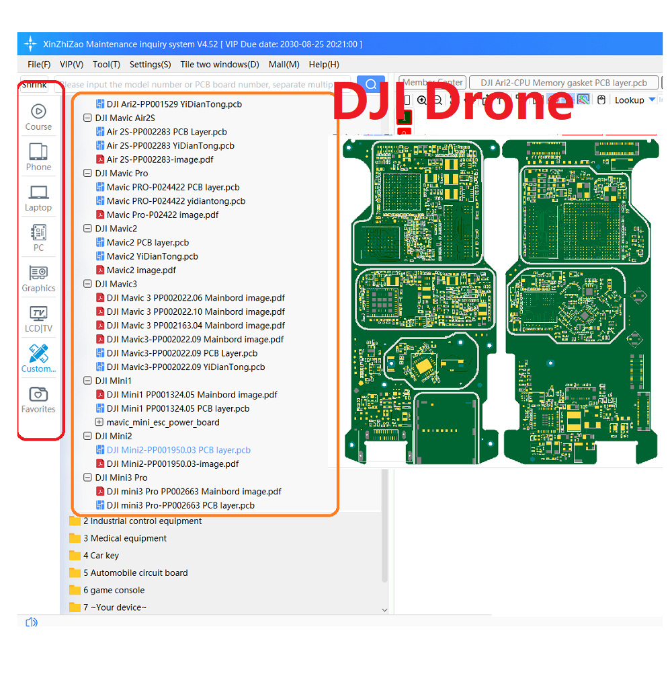Click PDF icon of Mavic2 image.pdf
Screen dimensions: 672x674
tap(100, 270)
